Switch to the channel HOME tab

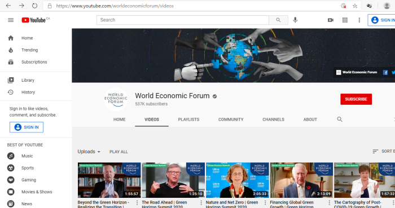coord(120,120)
